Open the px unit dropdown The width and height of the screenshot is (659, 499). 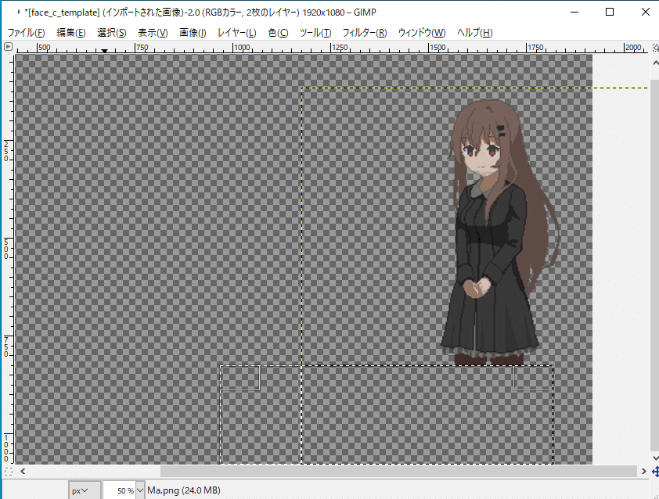tap(85, 490)
